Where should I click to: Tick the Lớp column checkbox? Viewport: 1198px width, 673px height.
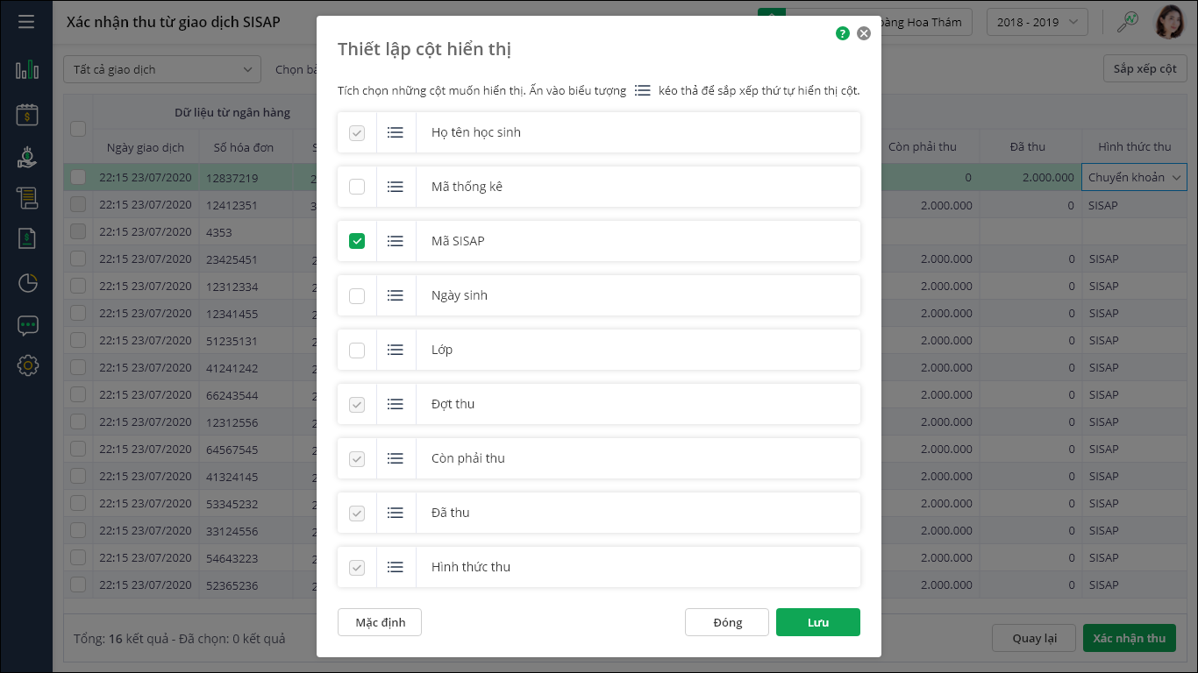click(x=357, y=350)
